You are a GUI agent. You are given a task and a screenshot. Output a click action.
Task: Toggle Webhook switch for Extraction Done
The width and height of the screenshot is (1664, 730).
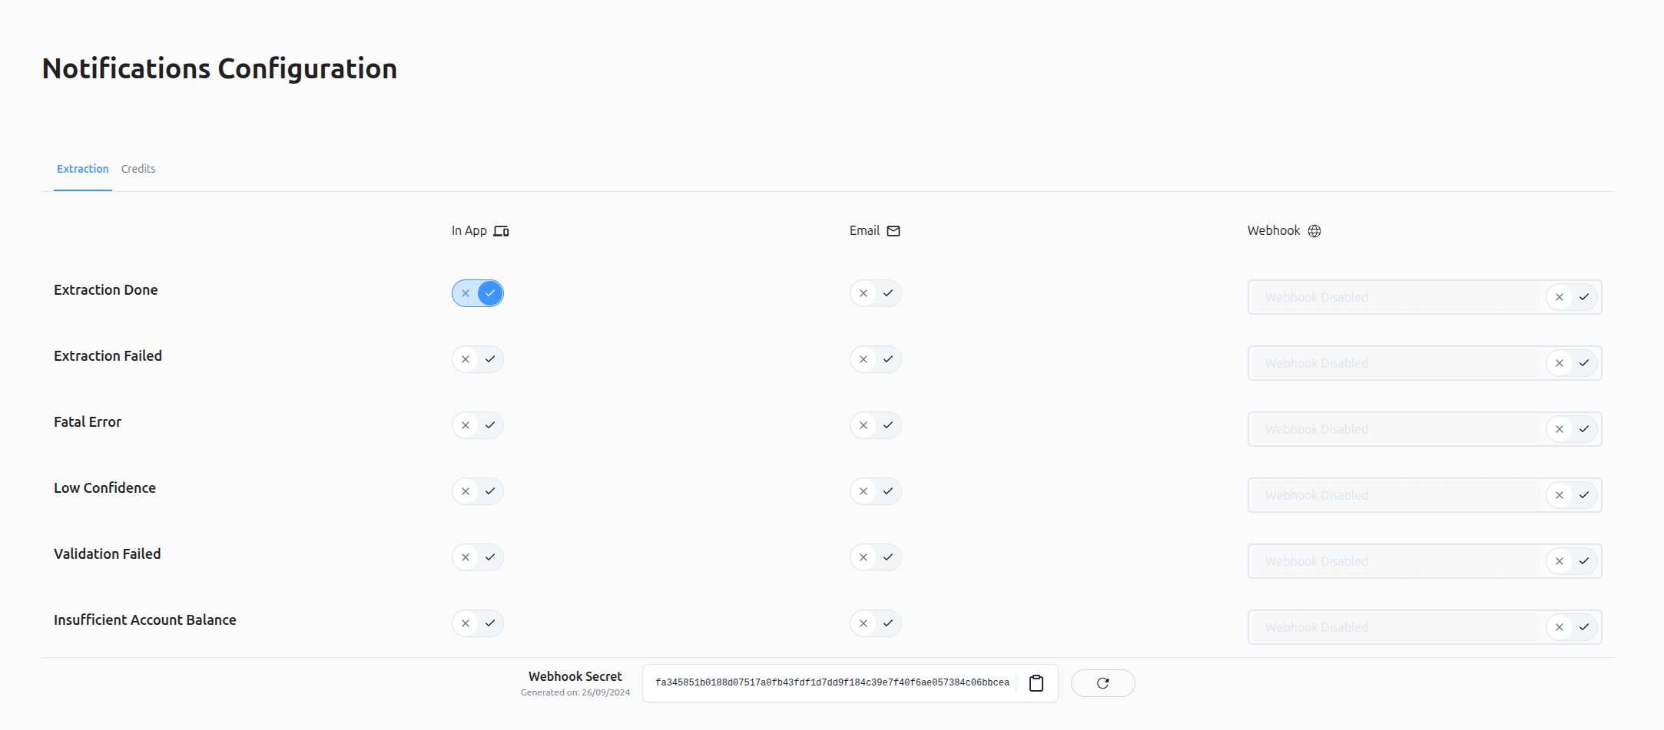1571,297
